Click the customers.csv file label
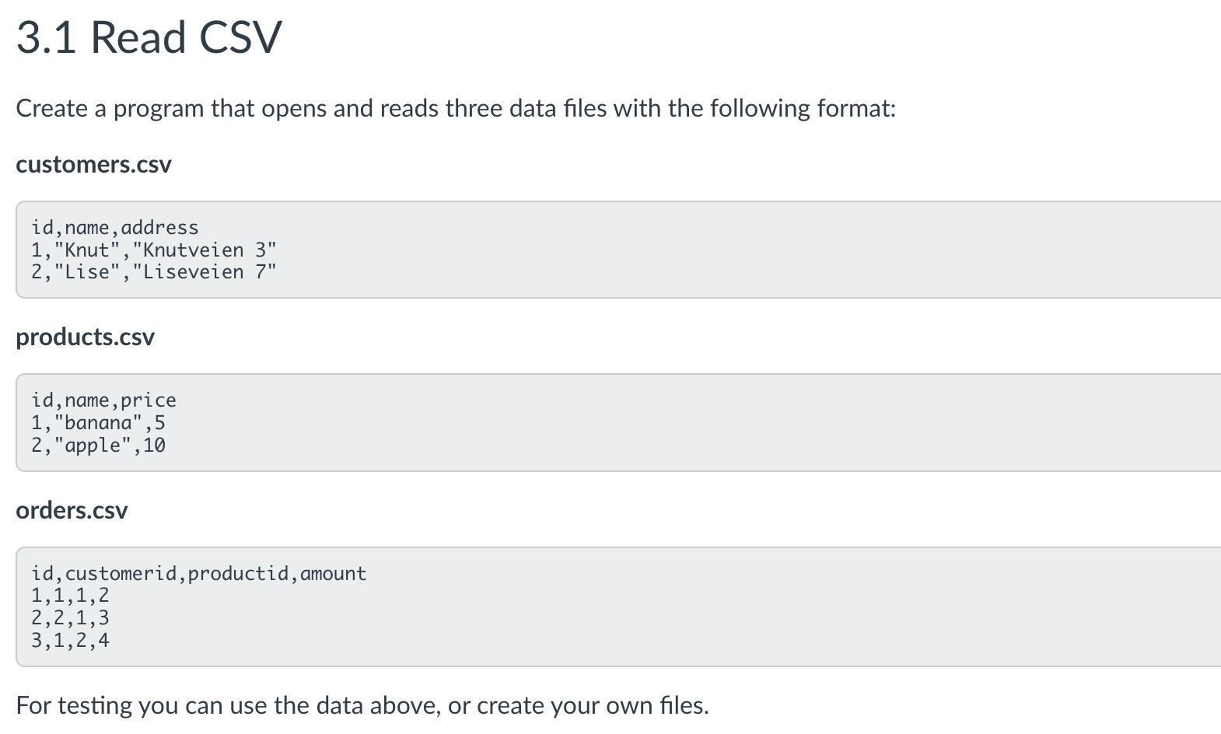Image resolution: width=1221 pixels, height=734 pixels. 93,165
